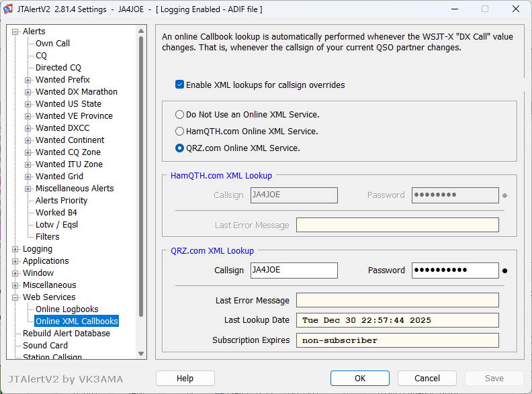Click tree scrollbar down arrow

(x=141, y=354)
